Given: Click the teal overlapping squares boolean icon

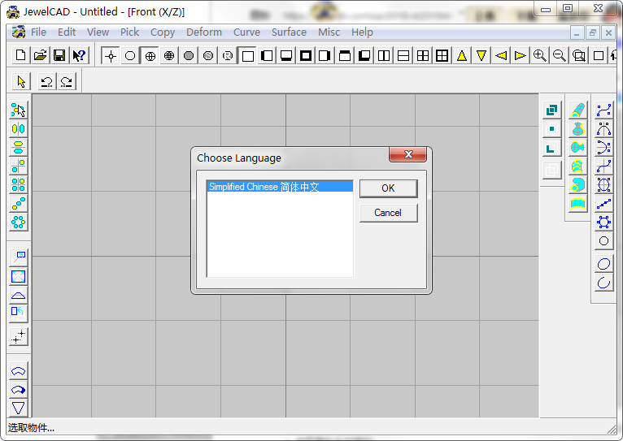Looking at the screenshot, I should coord(551,110).
